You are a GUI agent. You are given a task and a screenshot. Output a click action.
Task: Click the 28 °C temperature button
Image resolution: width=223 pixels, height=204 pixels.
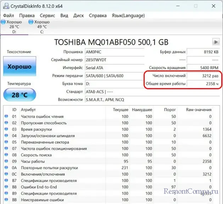pyautogui.click(x=19, y=95)
